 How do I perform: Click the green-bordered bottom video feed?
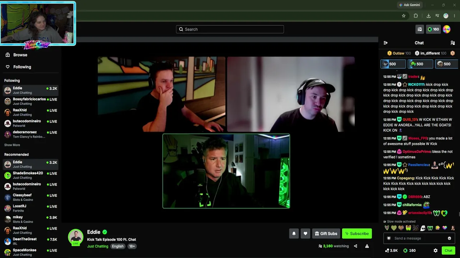pyautogui.click(x=226, y=171)
